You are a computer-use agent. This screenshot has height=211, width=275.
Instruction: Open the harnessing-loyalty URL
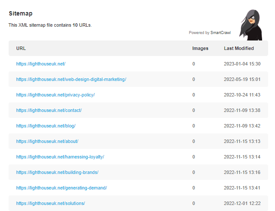[60, 157]
